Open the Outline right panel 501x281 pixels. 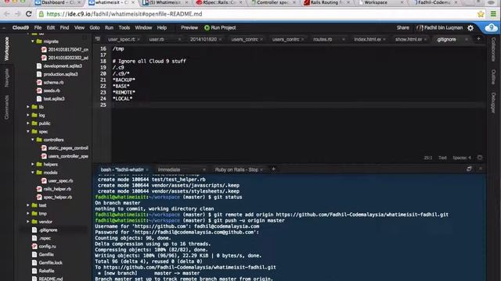(x=493, y=76)
